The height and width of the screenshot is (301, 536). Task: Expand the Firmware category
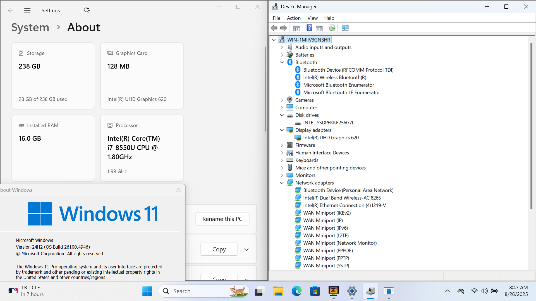282,145
